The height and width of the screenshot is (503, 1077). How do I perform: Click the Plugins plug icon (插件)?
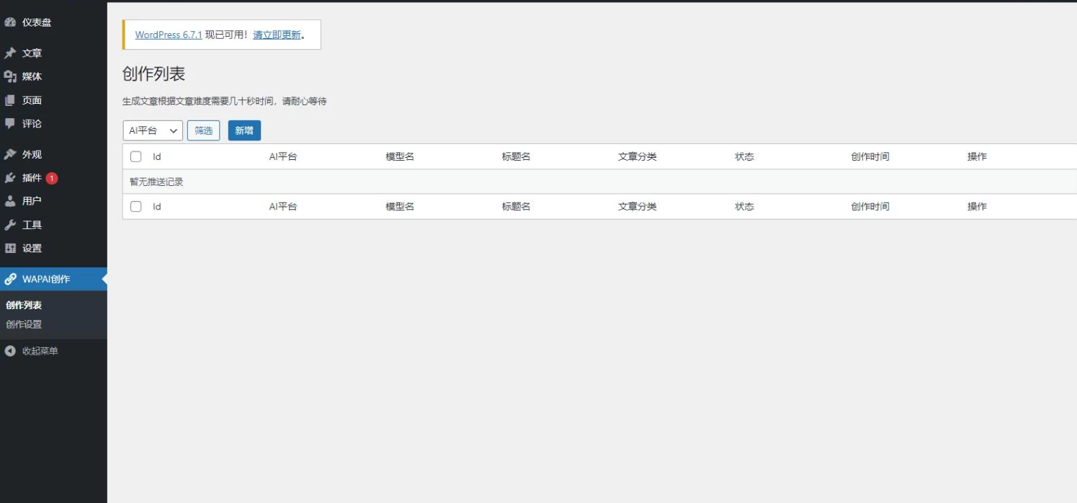click(x=10, y=178)
